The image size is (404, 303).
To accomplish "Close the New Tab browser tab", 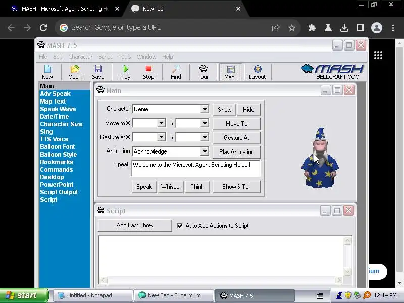I will [238, 9].
